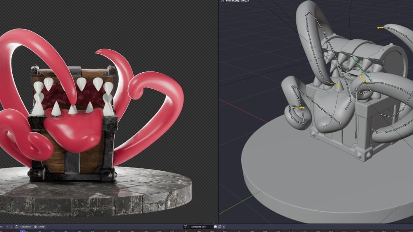Select the green bone across the chest mouth
Image resolution: width=413 pixels, height=232 pixels.
click(361, 68)
